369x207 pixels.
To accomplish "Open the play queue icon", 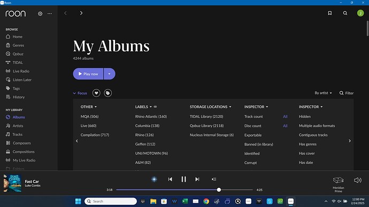I will 214,179.
